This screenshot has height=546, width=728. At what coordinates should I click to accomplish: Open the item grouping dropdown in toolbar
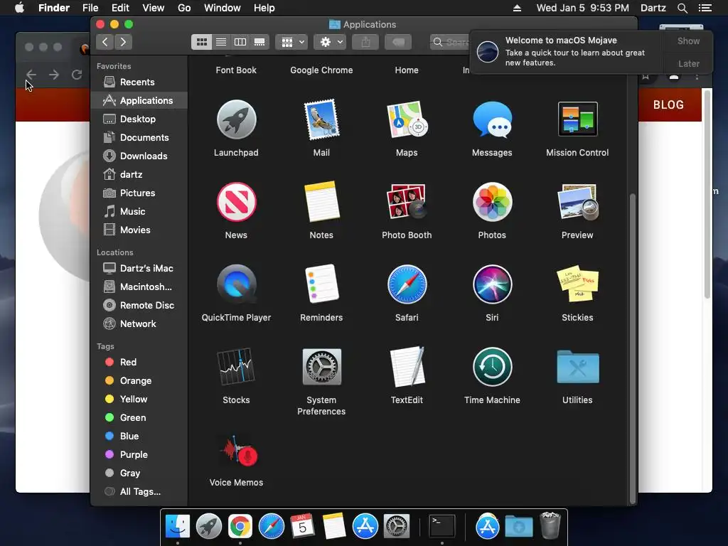[x=291, y=42]
